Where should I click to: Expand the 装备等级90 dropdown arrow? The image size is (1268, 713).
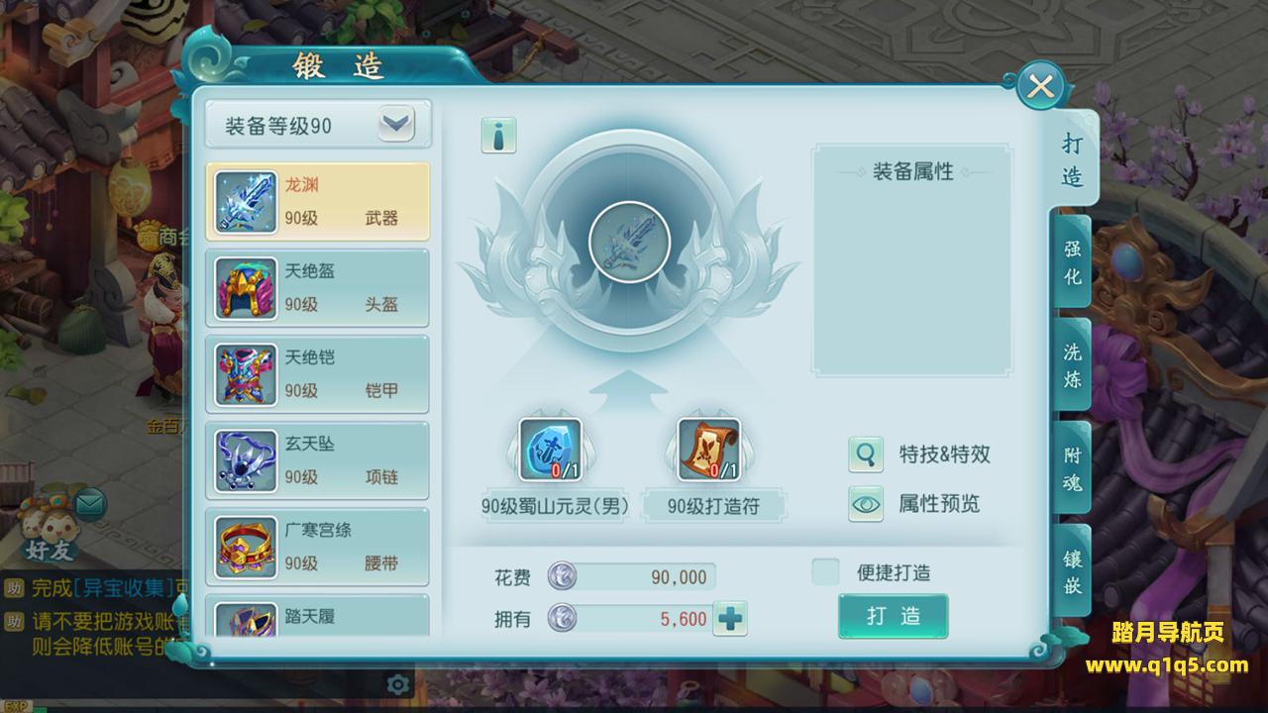[x=396, y=125]
